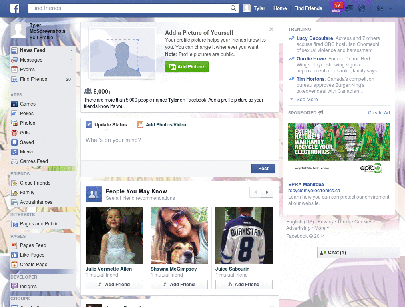410x307 pixels.
Task: Click the People You May Know icon
Action: pos(94,194)
